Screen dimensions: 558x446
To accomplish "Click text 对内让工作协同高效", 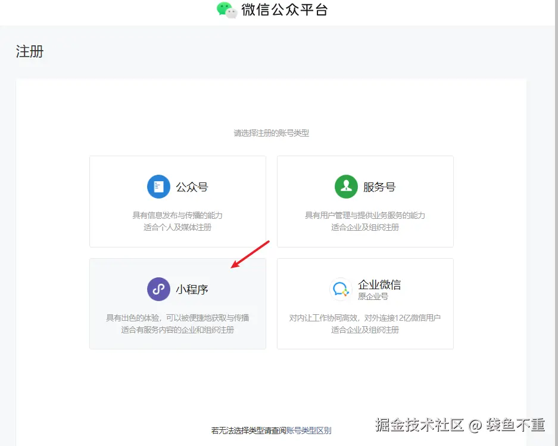I will pyautogui.click(x=323, y=318).
